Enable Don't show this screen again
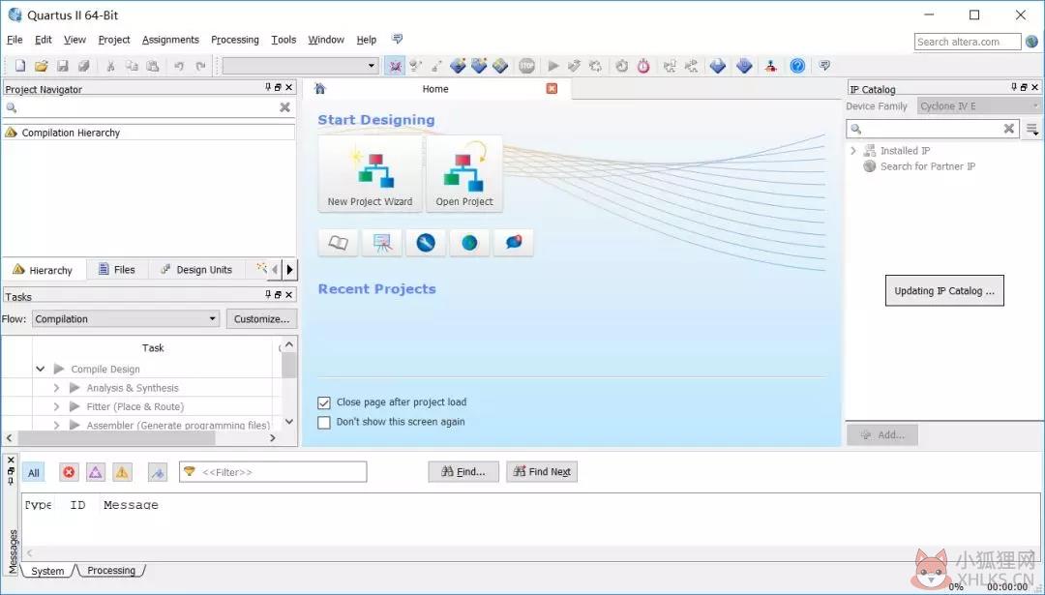This screenshot has width=1045, height=595. pyautogui.click(x=324, y=423)
